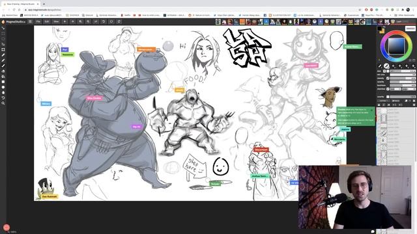The image size is (417, 234).
Task: Open the View menu
Action: click(56, 21)
